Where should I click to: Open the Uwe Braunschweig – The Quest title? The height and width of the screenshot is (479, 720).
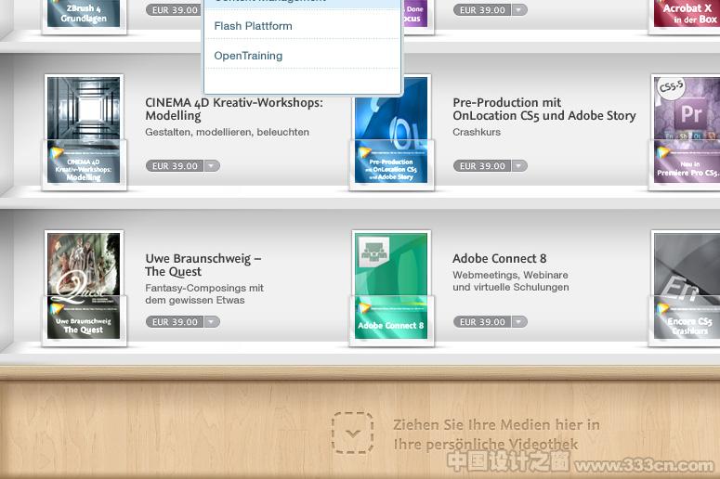(203, 265)
